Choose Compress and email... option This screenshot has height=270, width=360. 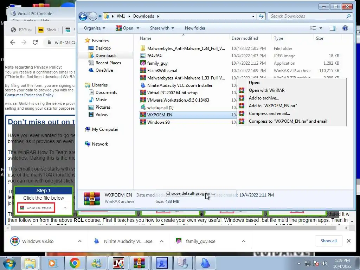coord(291,114)
